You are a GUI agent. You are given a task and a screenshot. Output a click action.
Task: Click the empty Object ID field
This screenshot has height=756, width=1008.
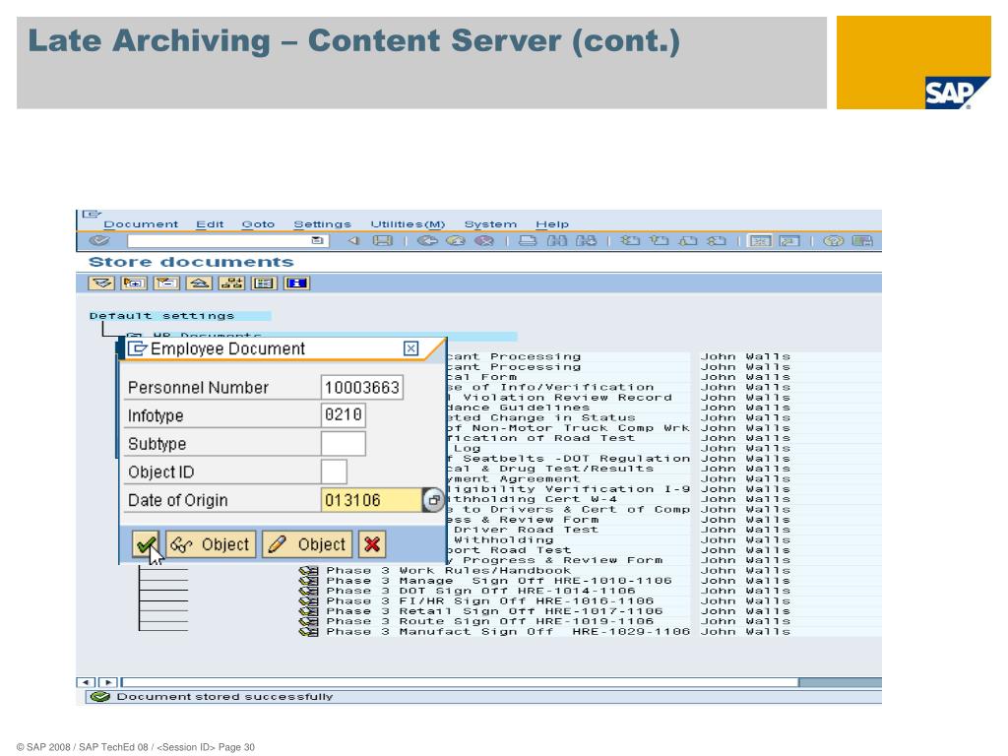pyautogui.click(x=334, y=472)
